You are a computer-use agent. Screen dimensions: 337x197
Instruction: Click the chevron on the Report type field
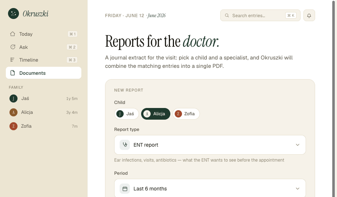[298, 145]
